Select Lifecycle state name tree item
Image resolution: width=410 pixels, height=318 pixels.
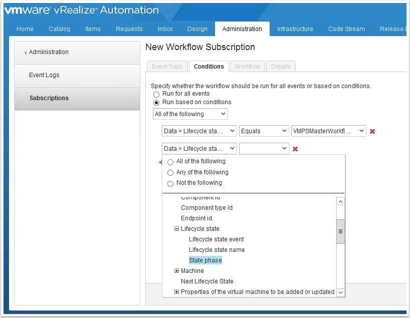pyautogui.click(x=217, y=250)
